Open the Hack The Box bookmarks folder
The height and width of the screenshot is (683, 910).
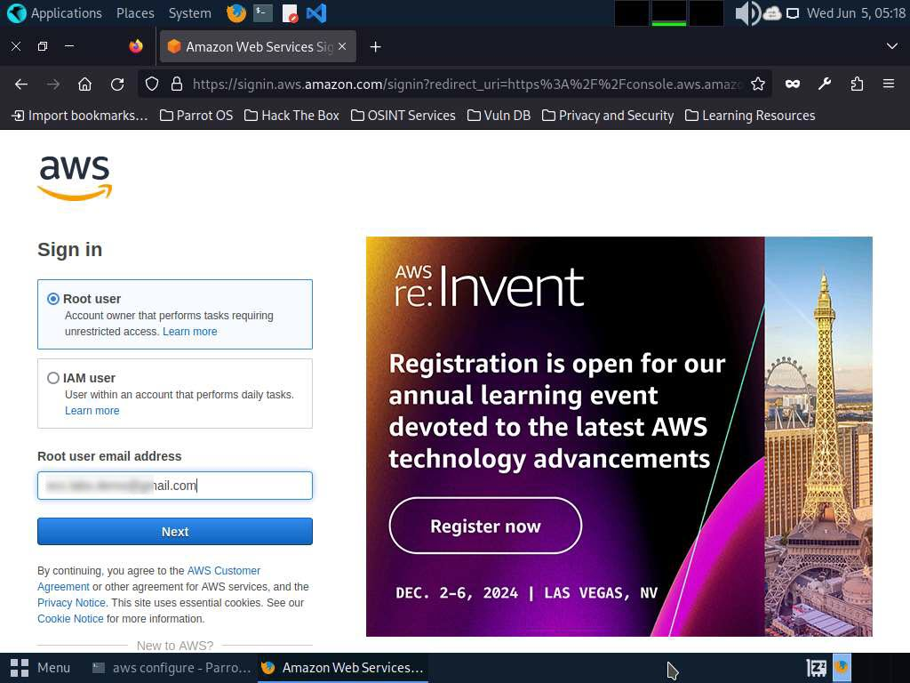(x=291, y=116)
